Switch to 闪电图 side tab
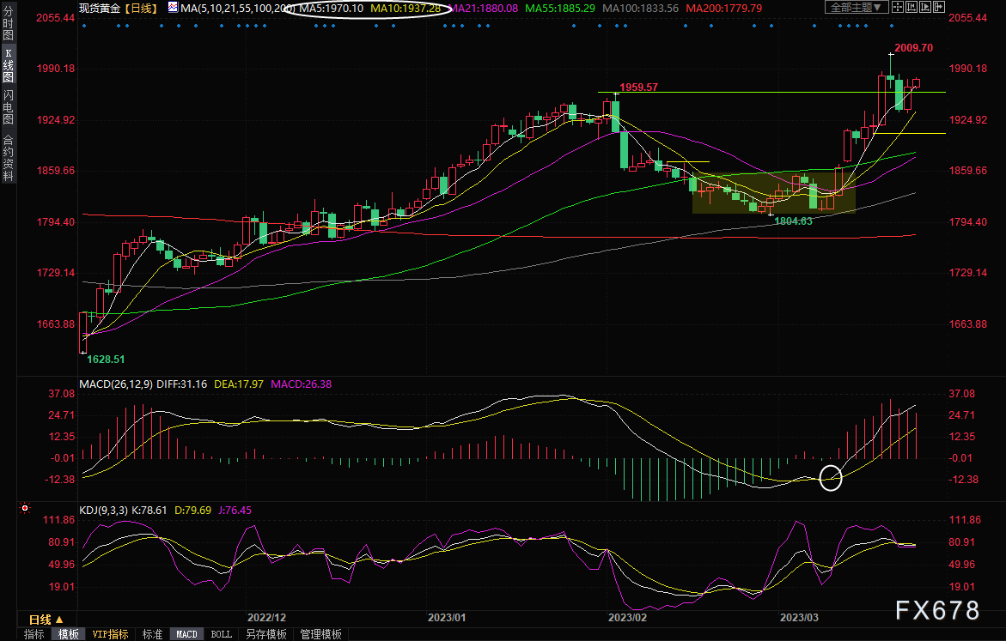 point(9,107)
